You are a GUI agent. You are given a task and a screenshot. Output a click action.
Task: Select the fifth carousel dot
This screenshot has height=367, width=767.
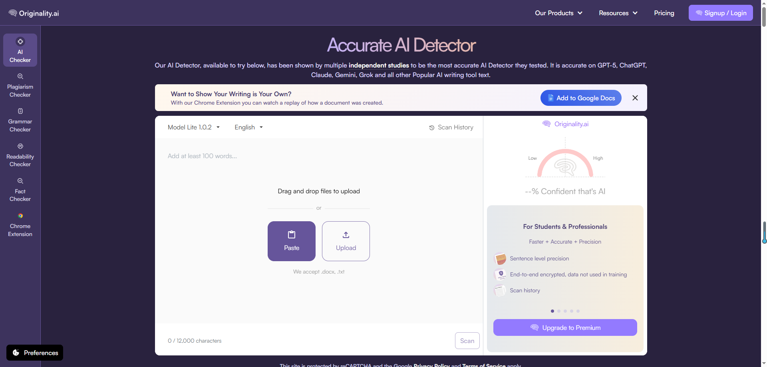click(x=578, y=311)
